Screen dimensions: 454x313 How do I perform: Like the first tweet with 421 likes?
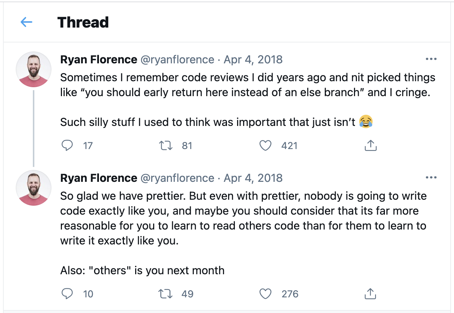(x=265, y=145)
